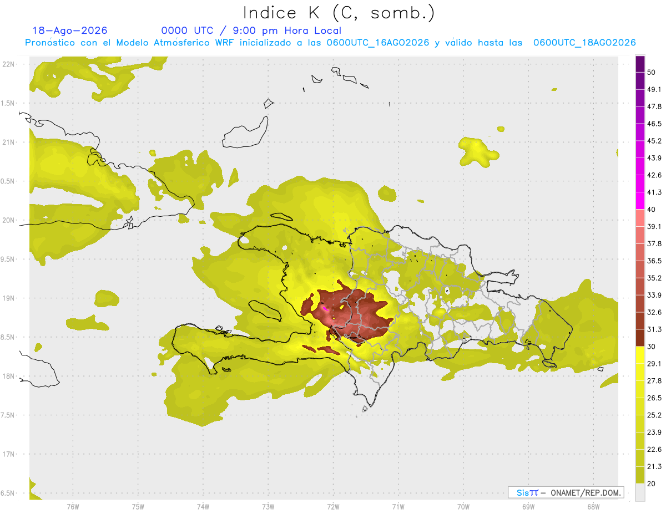Image resolution: width=666 pixels, height=514 pixels.
Task: Click the '25.2' color scale label
Action: [654, 415]
